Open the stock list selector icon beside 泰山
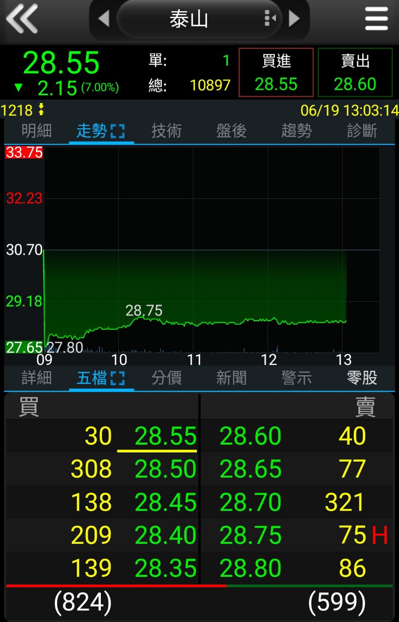This screenshot has height=622, width=399. pos(270,19)
